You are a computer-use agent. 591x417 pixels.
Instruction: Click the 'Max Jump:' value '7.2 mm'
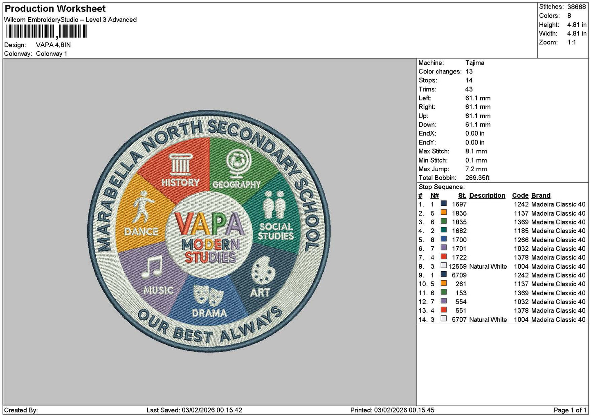(476, 169)
